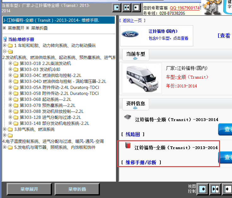Open the 资料信息 tab
Screen dimensions: 232x198
[x=136, y=104]
